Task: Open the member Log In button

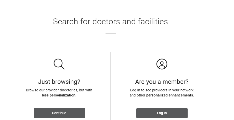Action: (x=162, y=113)
